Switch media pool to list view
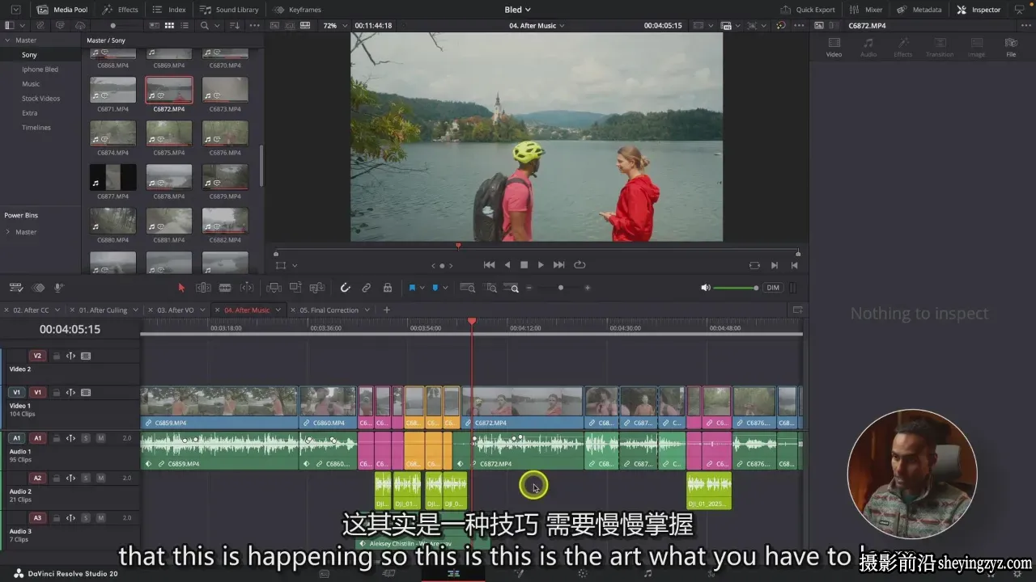Screen dimensions: 1036x582 pos(185,26)
